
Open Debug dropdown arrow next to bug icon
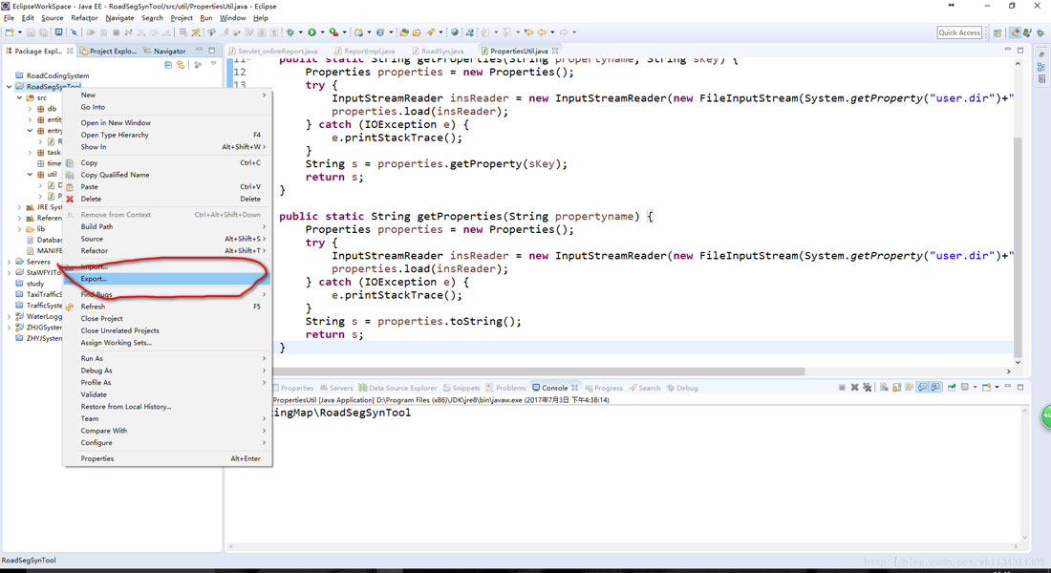pyautogui.click(x=300, y=32)
